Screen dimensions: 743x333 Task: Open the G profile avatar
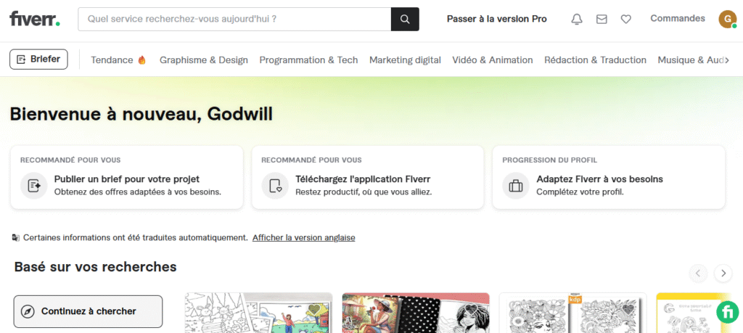[727, 19]
